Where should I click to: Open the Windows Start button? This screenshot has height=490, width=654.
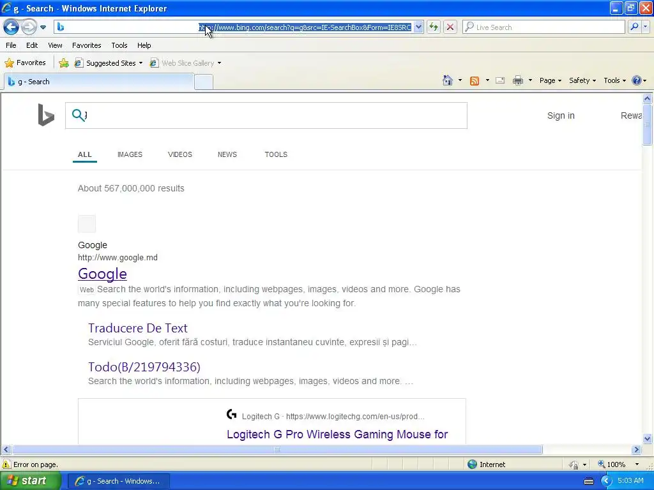tap(29, 481)
